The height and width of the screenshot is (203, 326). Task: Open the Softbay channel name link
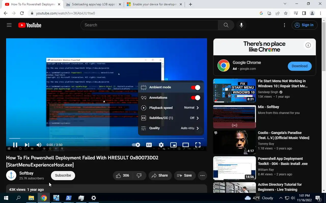point(26,173)
